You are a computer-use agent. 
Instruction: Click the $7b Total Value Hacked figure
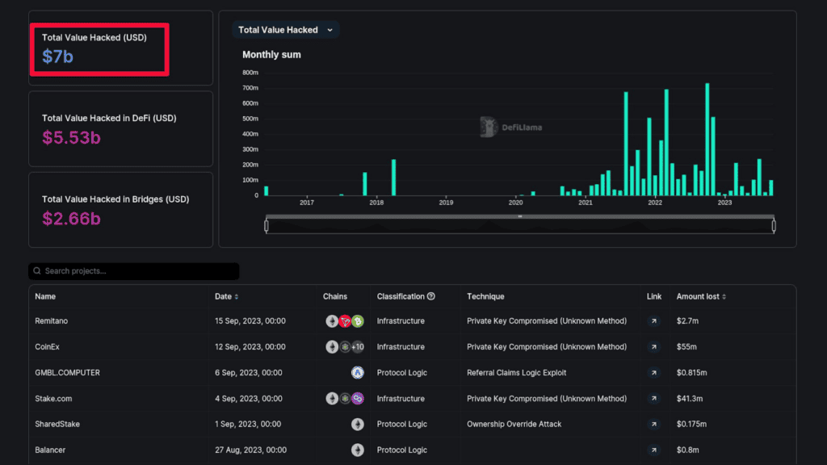click(x=57, y=57)
